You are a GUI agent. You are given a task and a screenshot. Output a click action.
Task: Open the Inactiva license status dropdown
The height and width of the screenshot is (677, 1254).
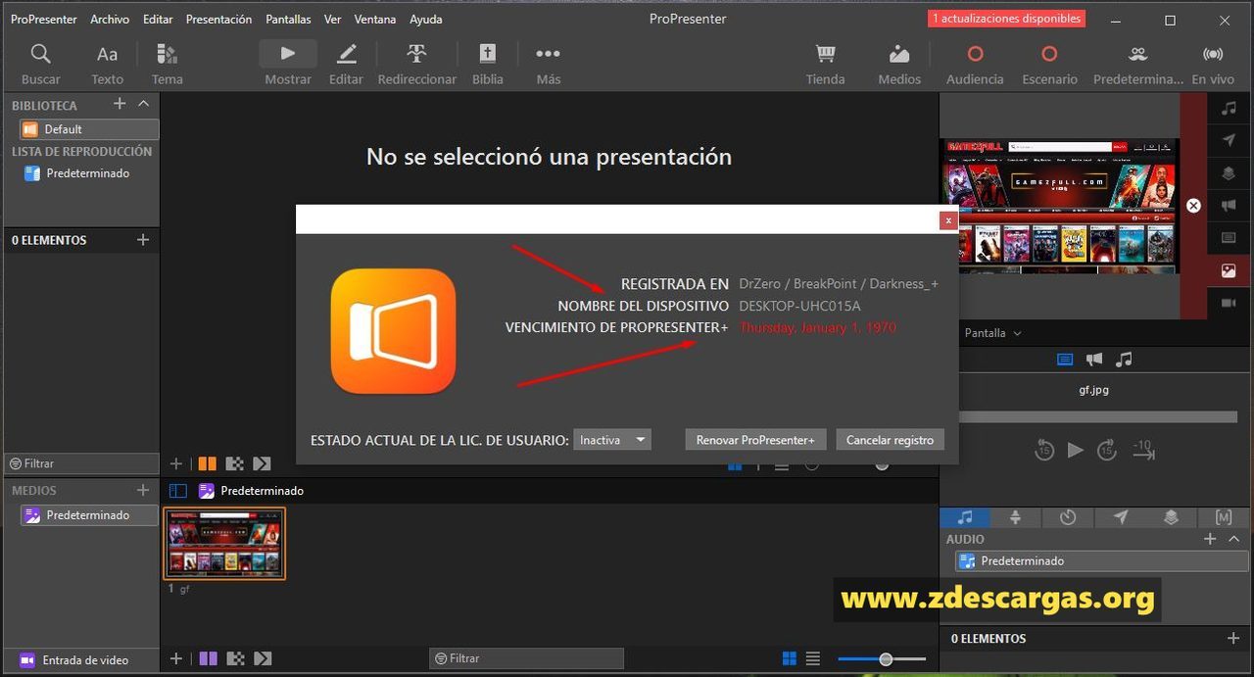pyautogui.click(x=612, y=440)
